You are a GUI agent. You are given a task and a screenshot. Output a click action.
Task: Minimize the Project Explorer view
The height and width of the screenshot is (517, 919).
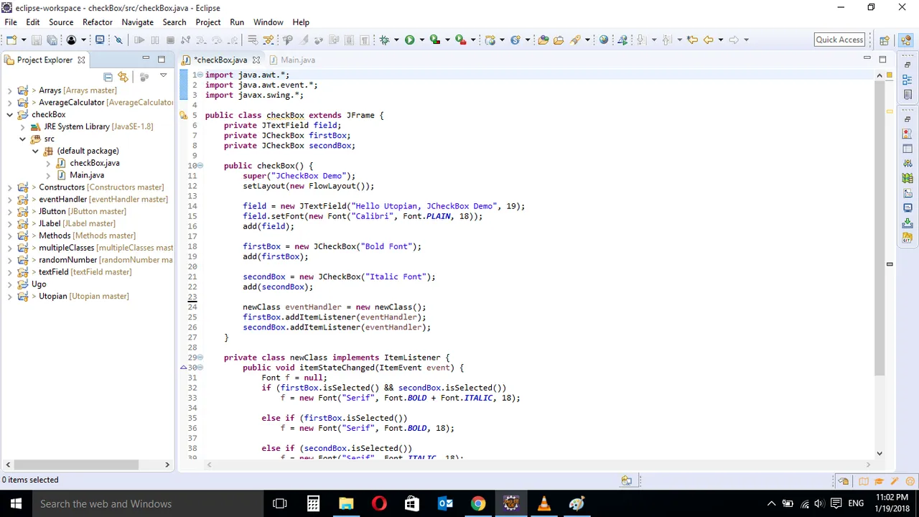pos(146,59)
